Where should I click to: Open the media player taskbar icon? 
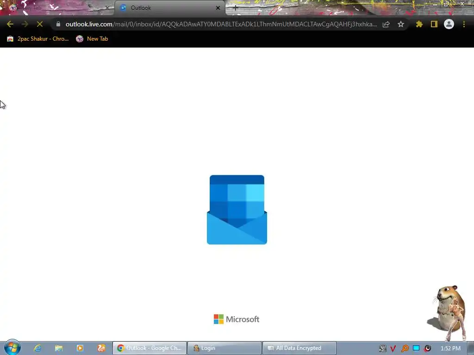click(80, 348)
